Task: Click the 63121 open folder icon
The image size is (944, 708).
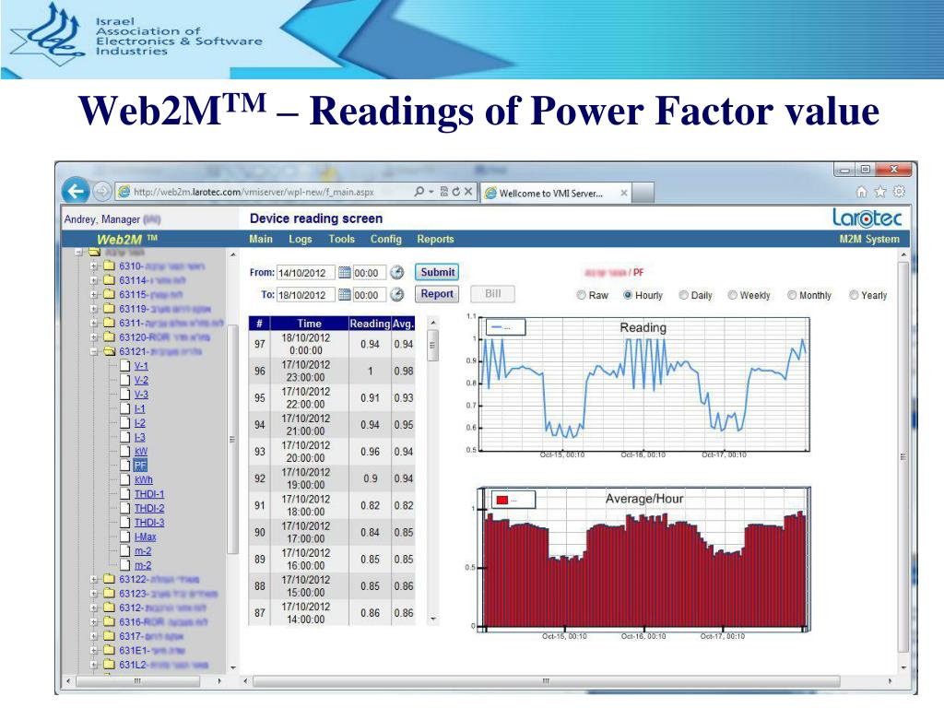Action: point(110,351)
